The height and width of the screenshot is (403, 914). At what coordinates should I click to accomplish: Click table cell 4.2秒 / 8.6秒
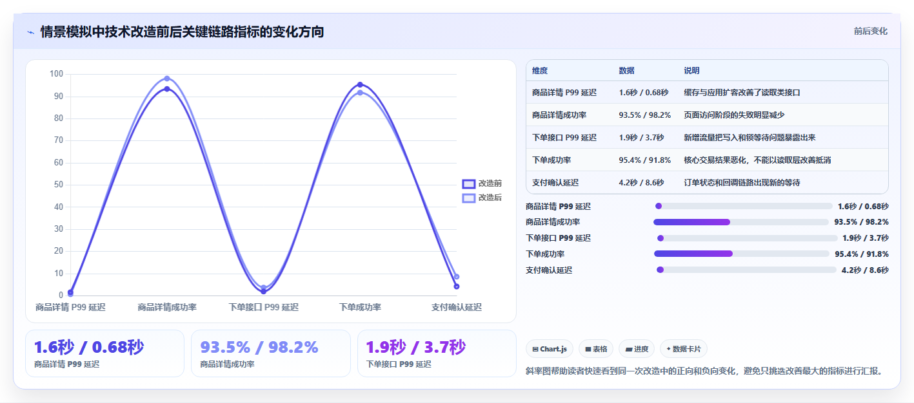click(x=641, y=183)
